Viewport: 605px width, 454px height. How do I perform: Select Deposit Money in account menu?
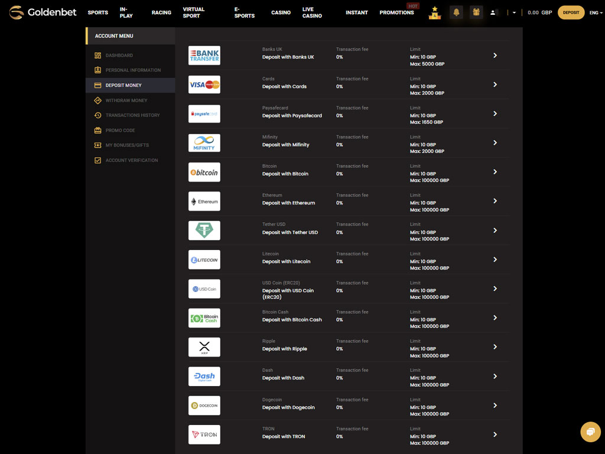(131, 85)
